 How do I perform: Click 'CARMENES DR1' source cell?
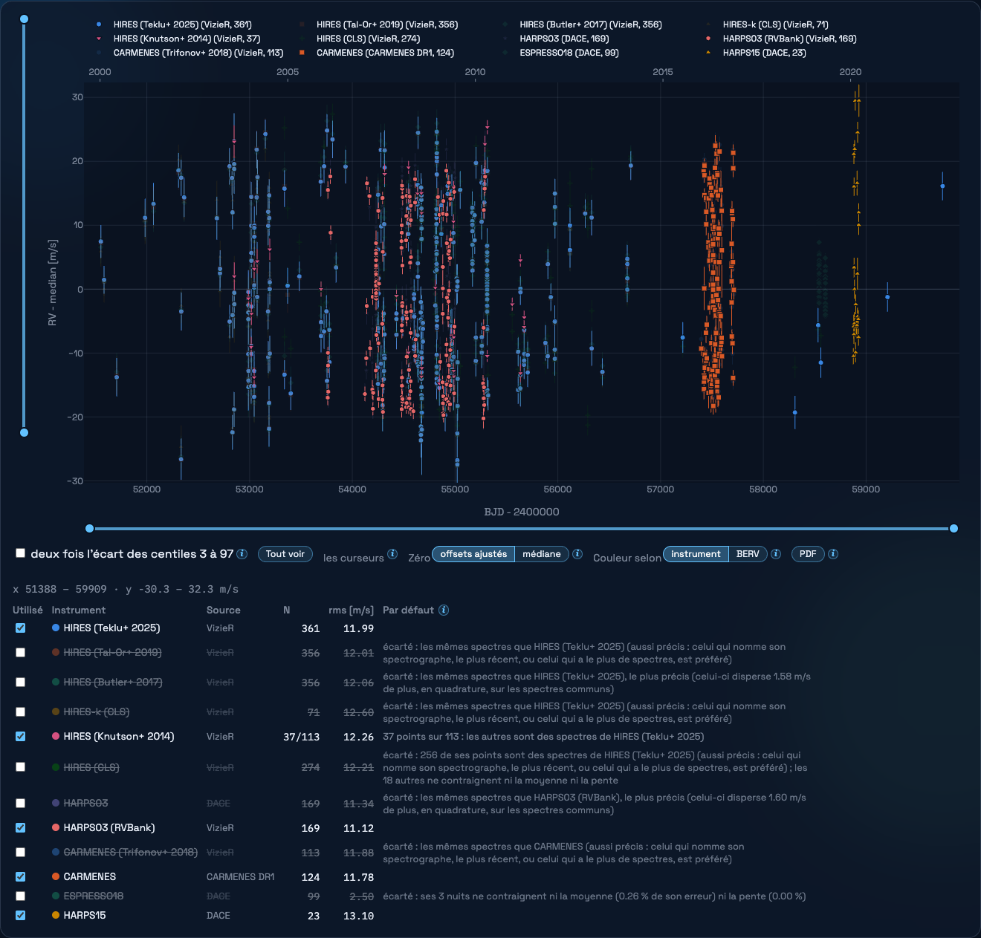click(x=240, y=877)
